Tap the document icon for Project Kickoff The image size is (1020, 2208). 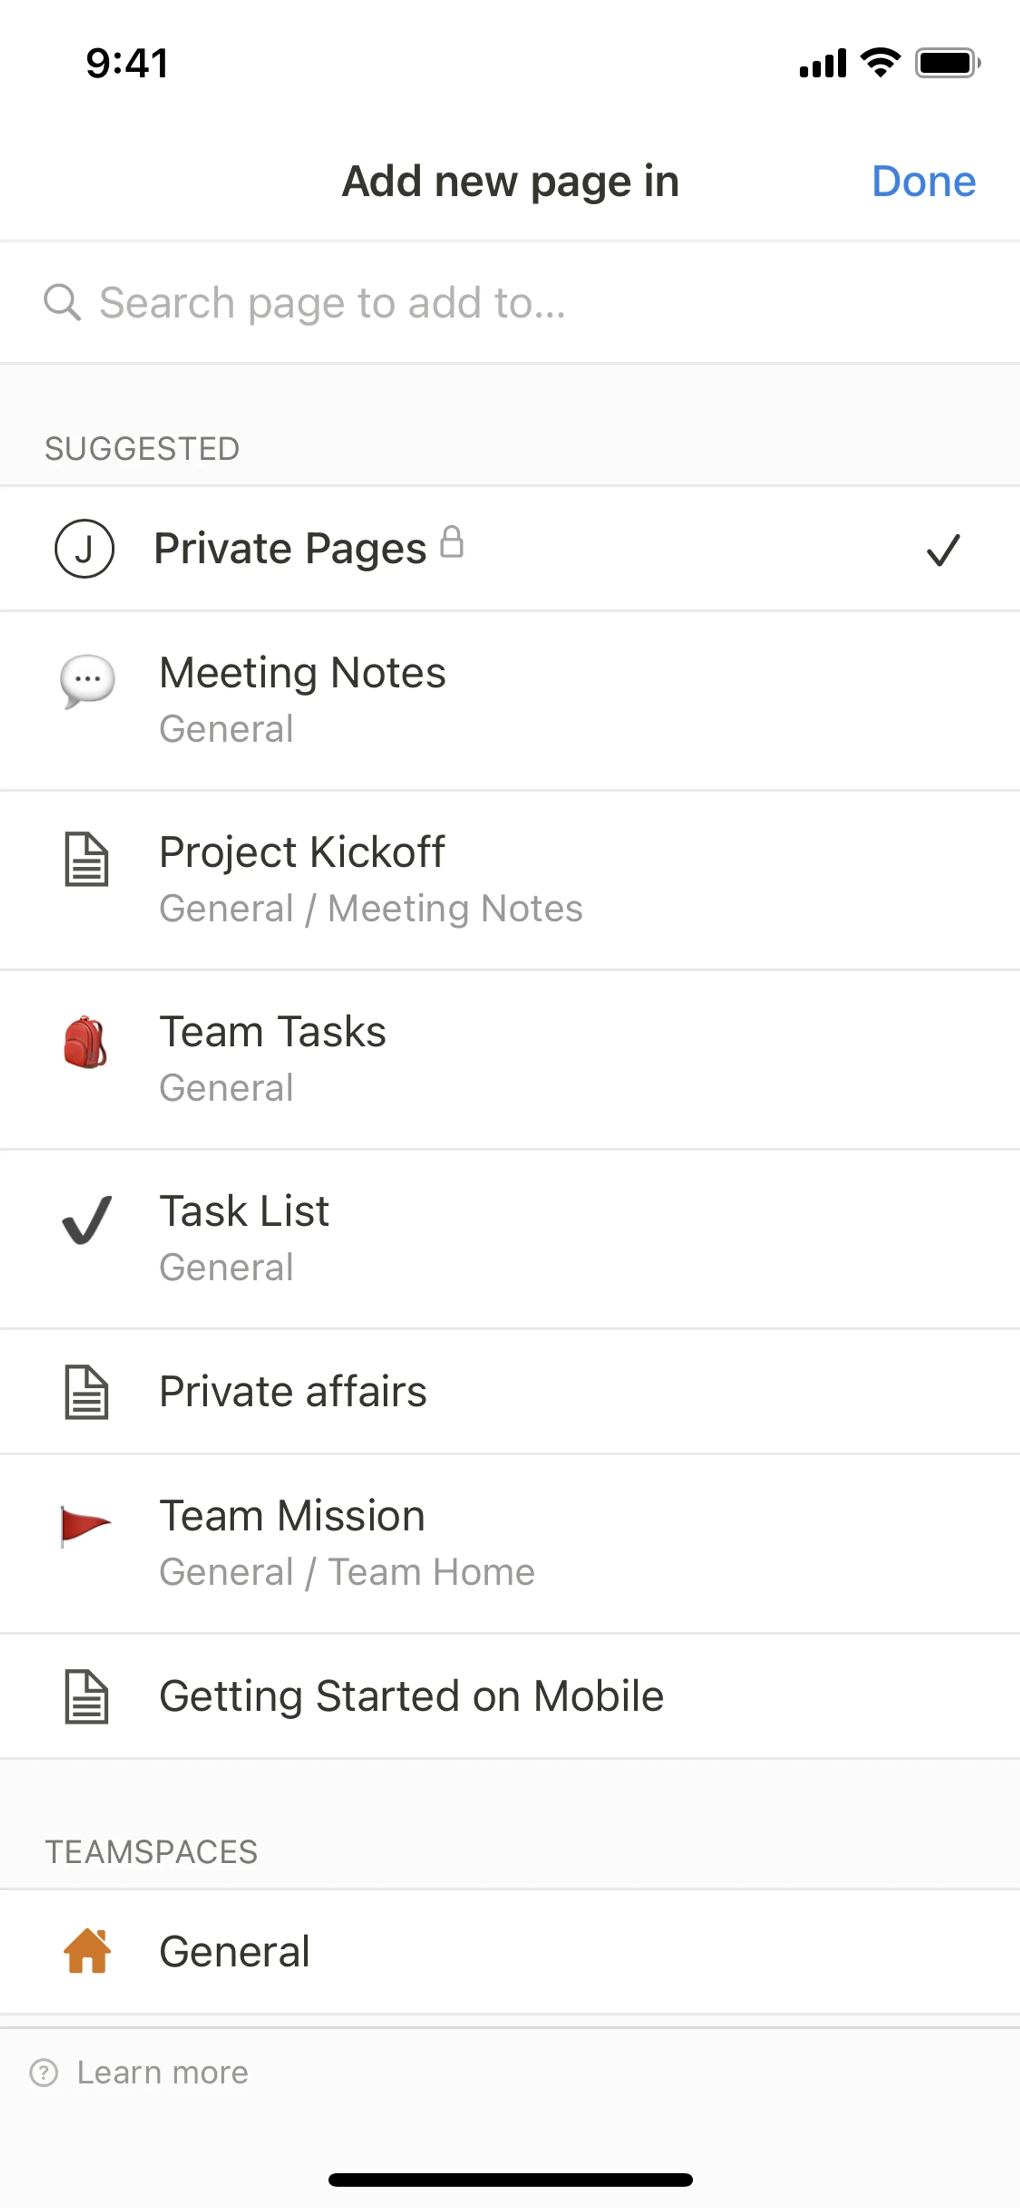[x=87, y=859]
